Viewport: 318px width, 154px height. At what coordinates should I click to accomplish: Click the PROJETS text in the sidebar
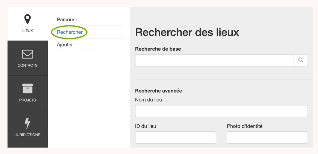pyautogui.click(x=28, y=100)
